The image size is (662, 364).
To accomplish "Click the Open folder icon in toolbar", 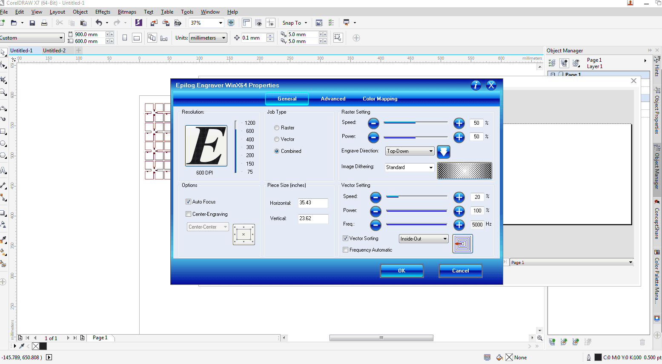I will (x=14, y=23).
